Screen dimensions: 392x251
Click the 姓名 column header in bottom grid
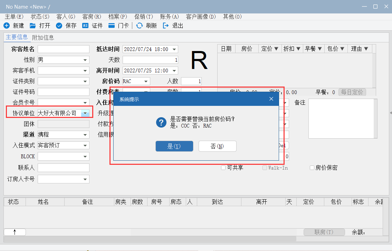point(45,202)
